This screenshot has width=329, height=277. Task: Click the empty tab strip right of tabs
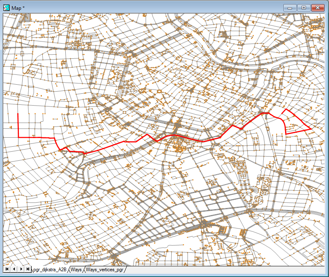pyautogui.click(x=225, y=270)
